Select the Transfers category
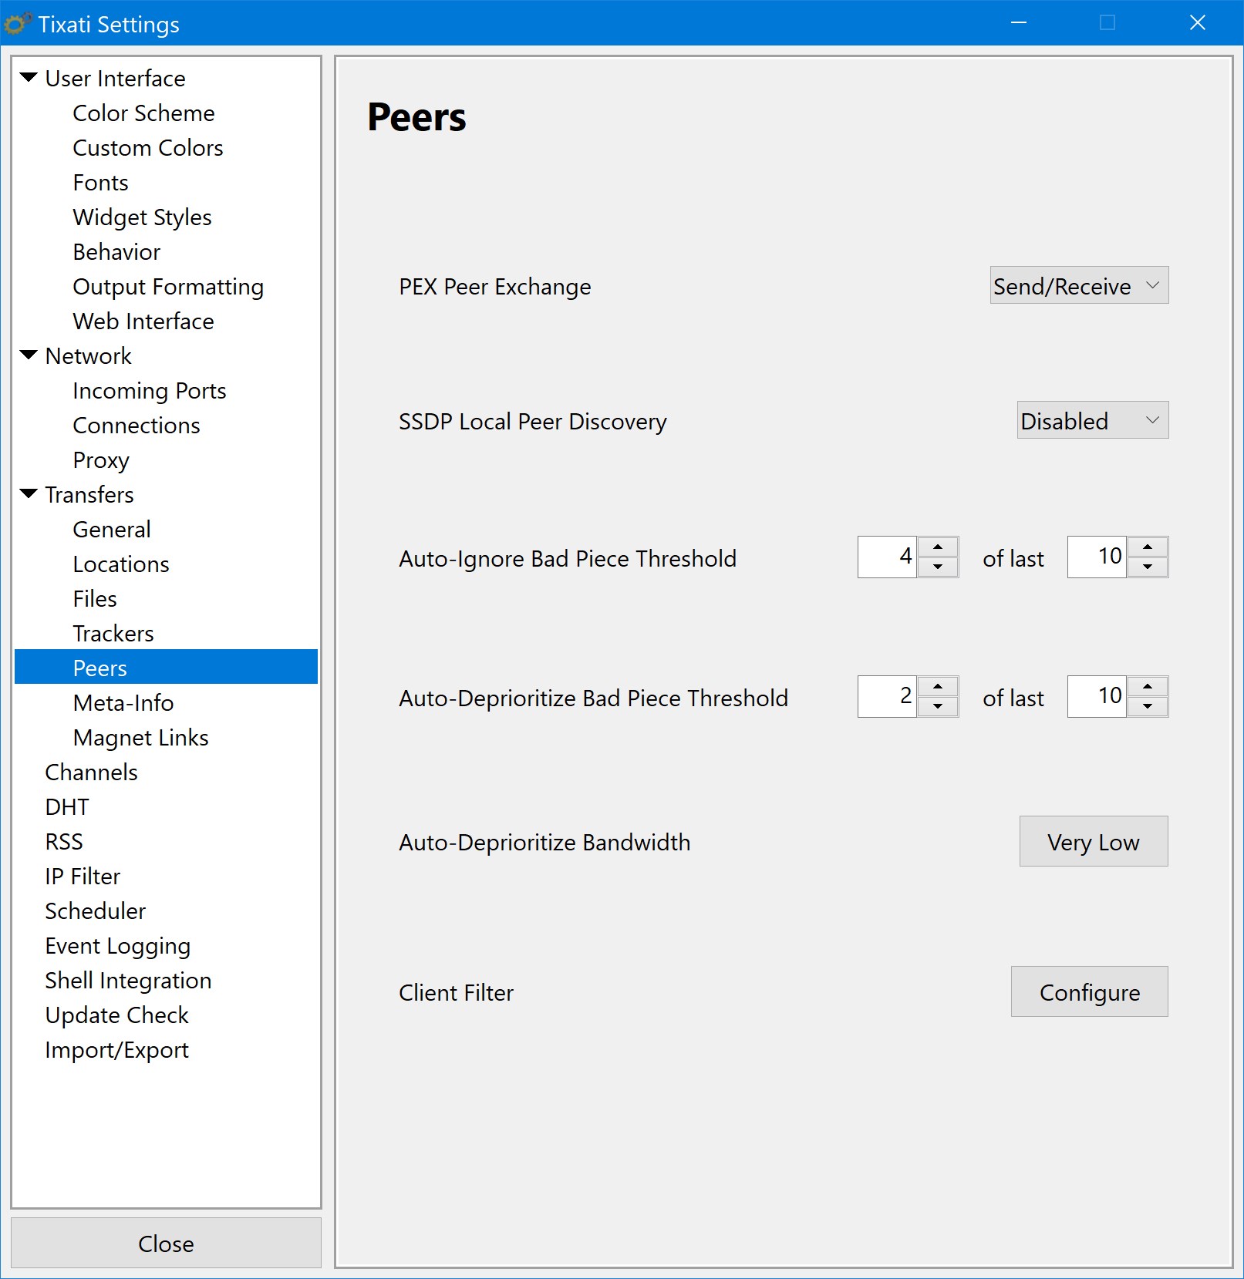The height and width of the screenshot is (1279, 1244). click(x=89, y=494)
